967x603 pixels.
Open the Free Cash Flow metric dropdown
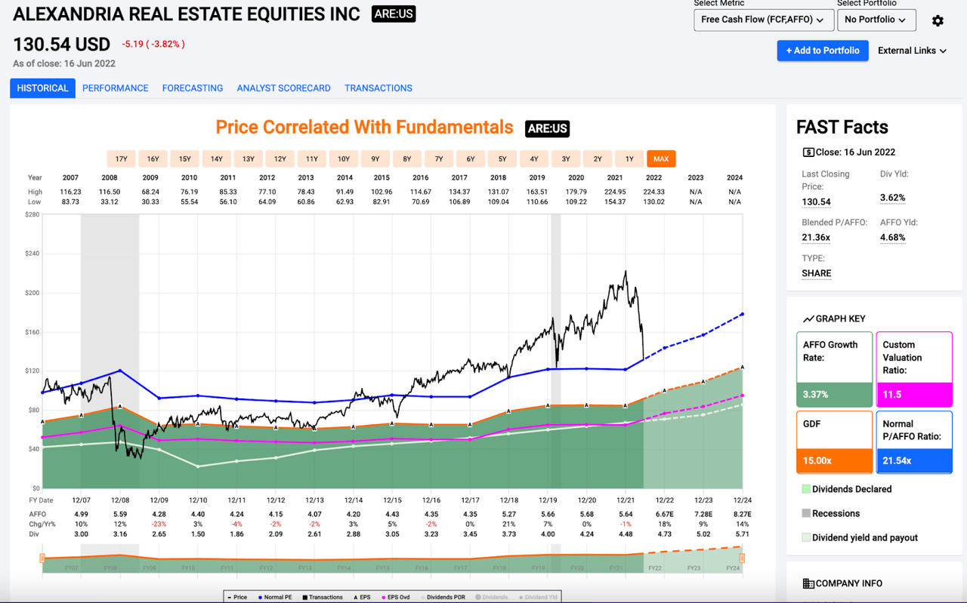[762, 20]
